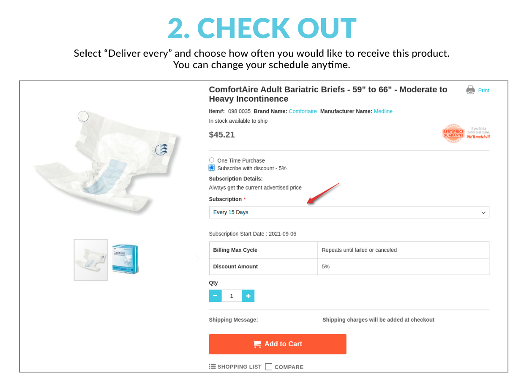The width and height of the screenshot is (524, 381).
Task: Click the Best Price Guarantee badge
Action: (453, 133)
